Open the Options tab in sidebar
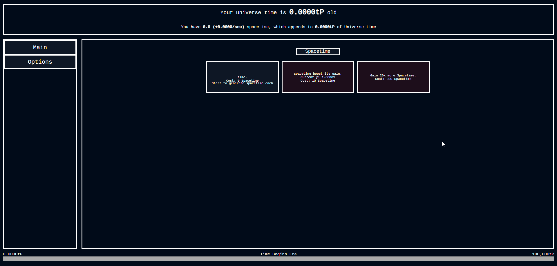Viewport: 557px width, 266px height. [x=40, y=62]
